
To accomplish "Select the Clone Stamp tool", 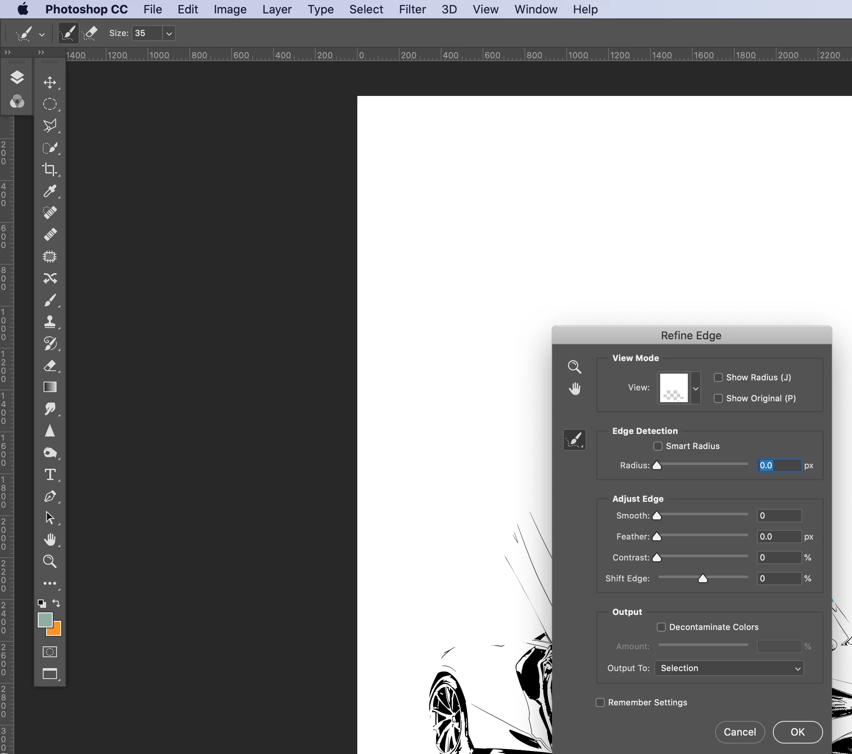I will tap(50, 322).
